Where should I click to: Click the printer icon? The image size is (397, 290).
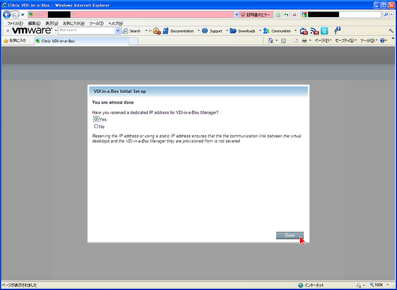304,41
